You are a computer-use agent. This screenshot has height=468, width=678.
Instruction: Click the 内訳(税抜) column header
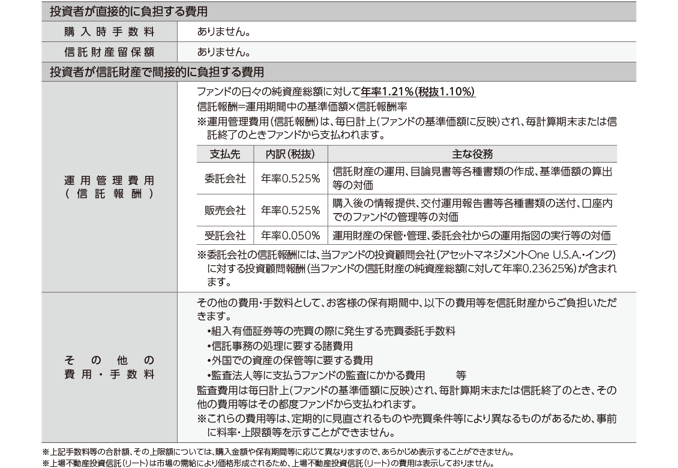pyautogui.click(x=290, y=154)
